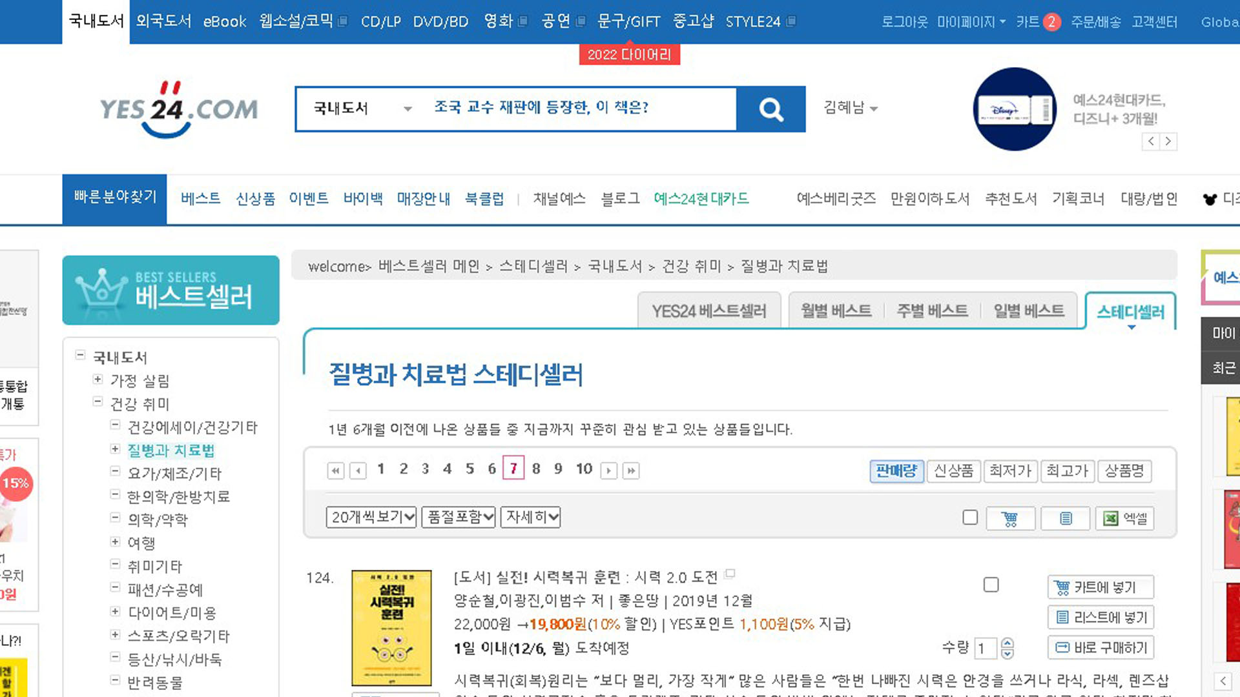This screenshot has width=1240, height=697.
Task: Expand the 여행 category node
Action: pos(115,541)
